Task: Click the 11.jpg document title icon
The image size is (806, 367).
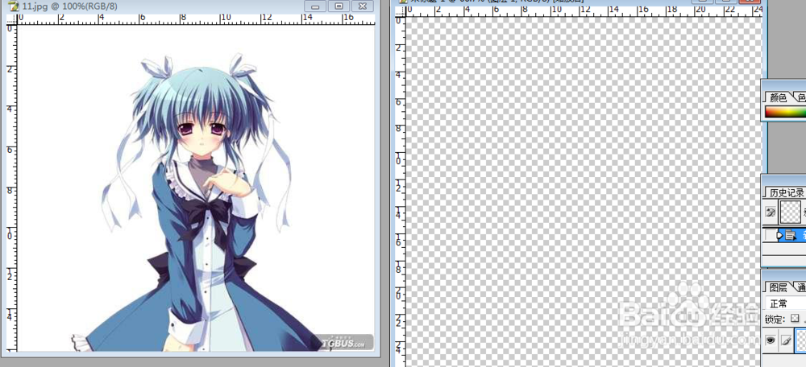Action: [15, 6]
